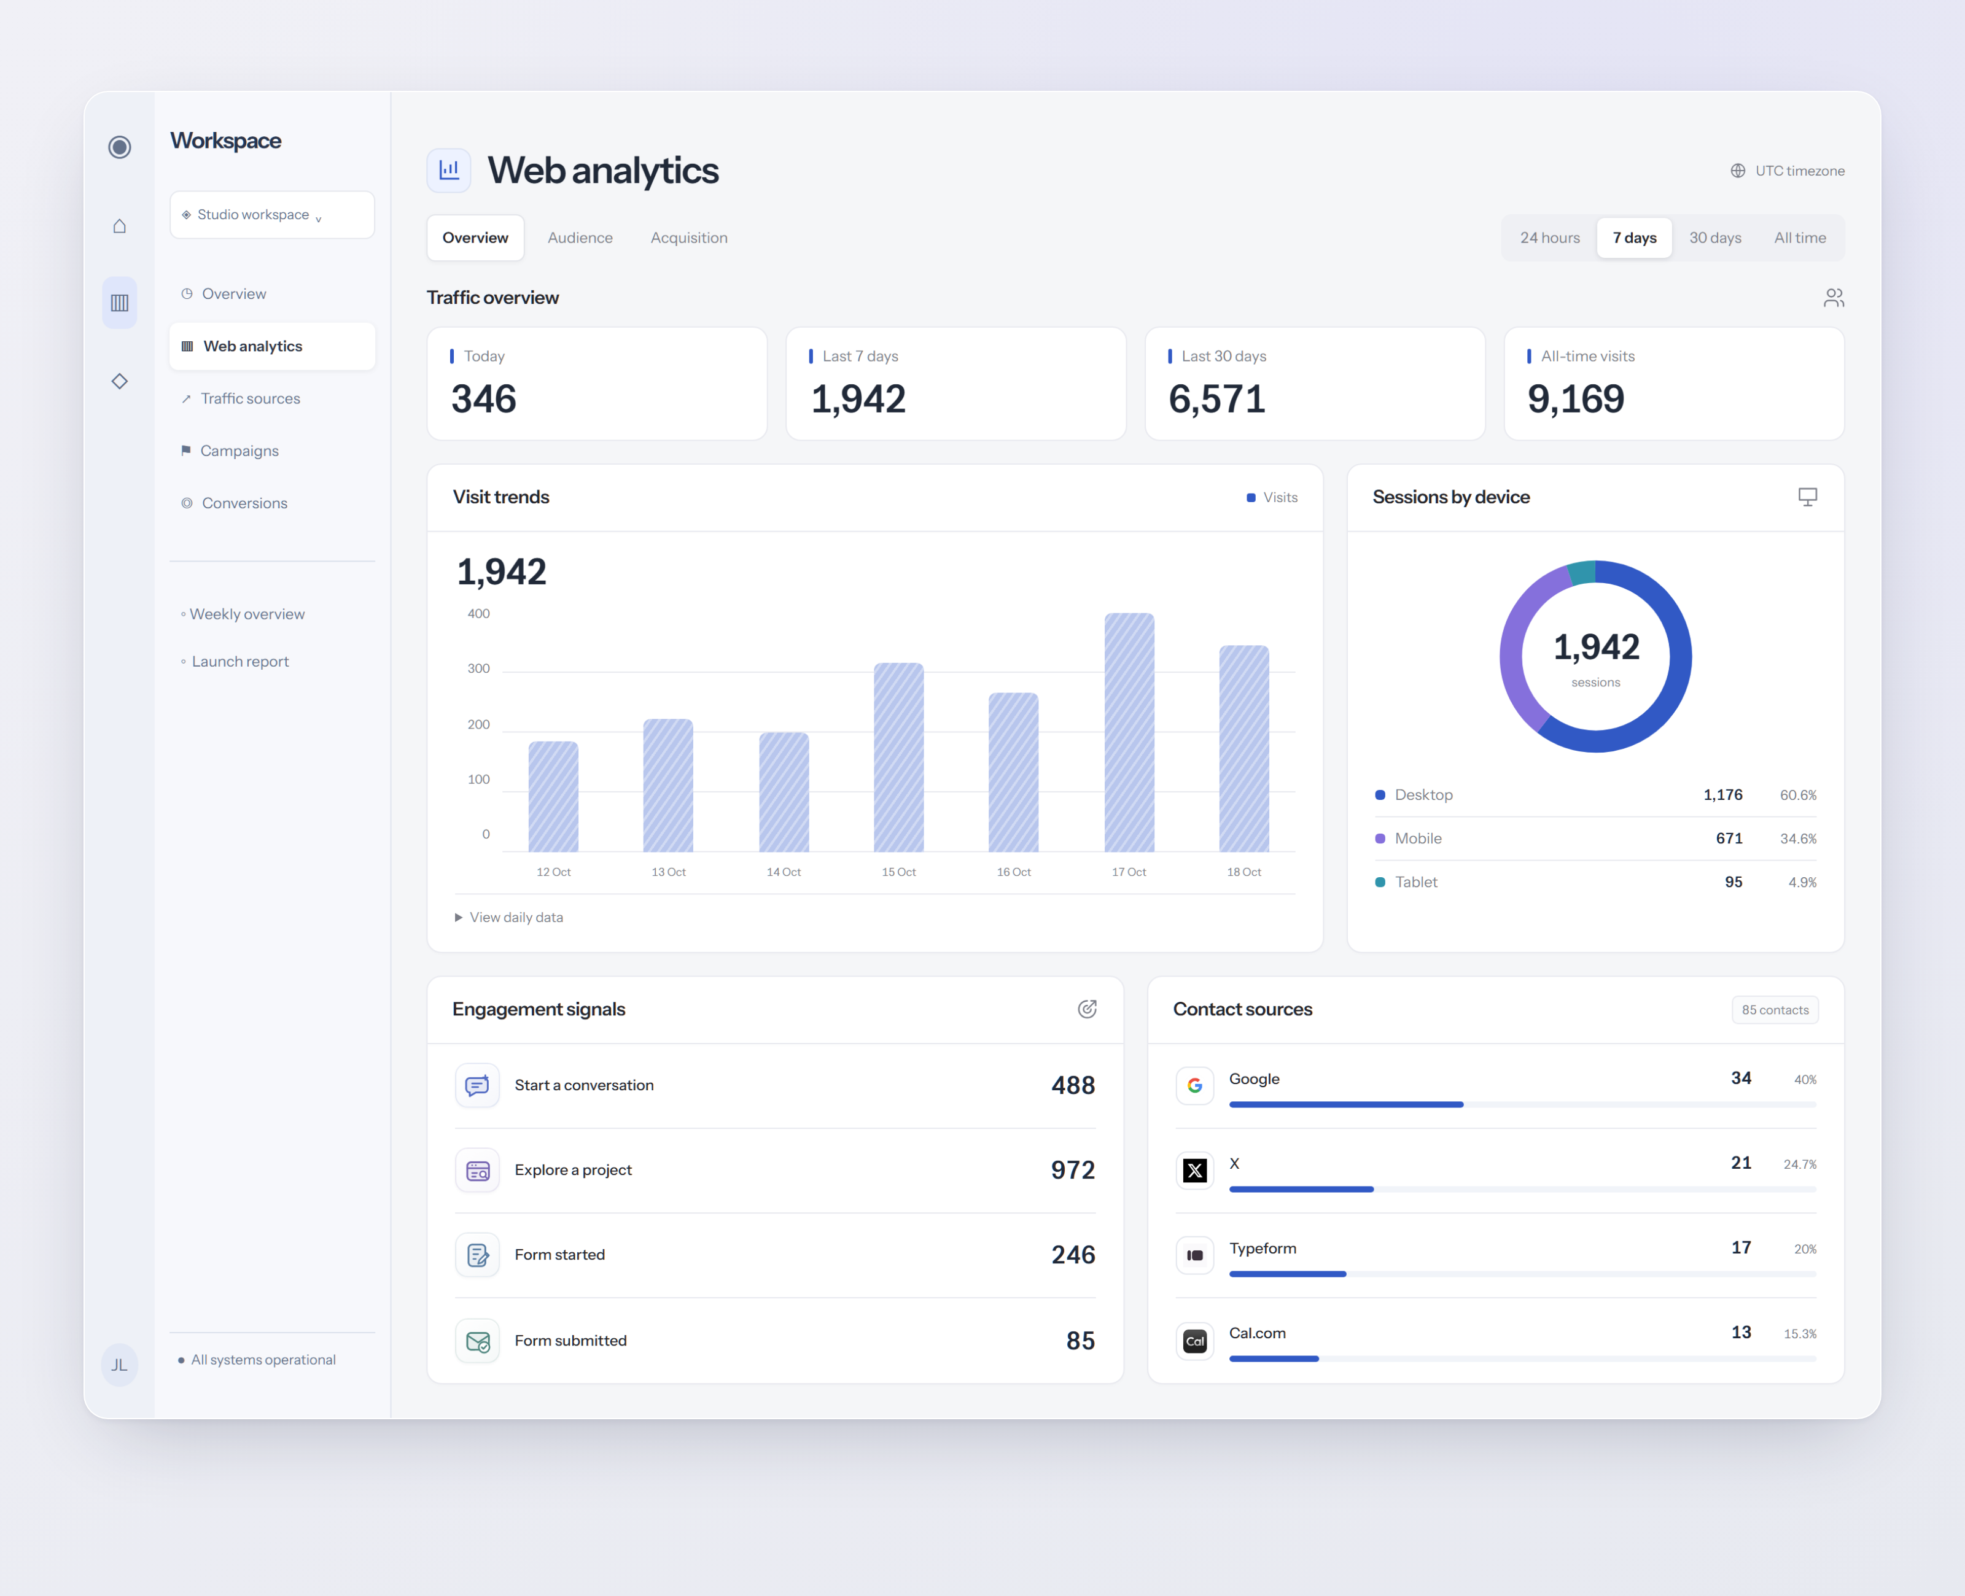The width and height of the screenshot is (1965, 1596).
Task: Click the monitor icon in Sessions by device
Action: click(1808, 497)
